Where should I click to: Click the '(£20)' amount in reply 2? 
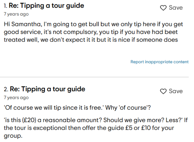[x=25, y=120]
